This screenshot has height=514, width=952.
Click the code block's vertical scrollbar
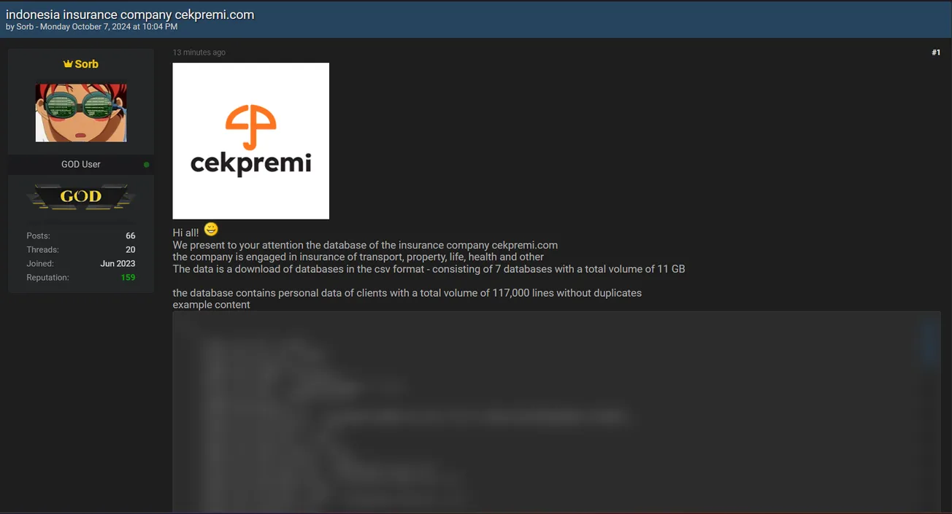click(x=929, y=343)
